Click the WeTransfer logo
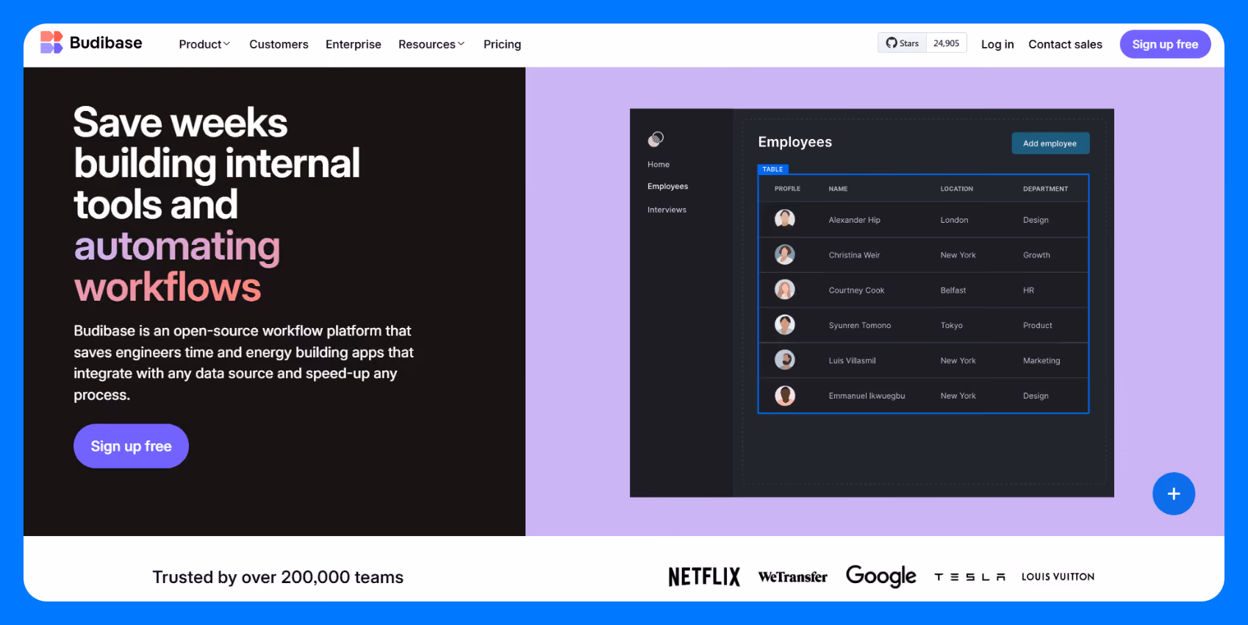Image resolution: width=1248 pixels, height=625 pixels. point(793,577)
